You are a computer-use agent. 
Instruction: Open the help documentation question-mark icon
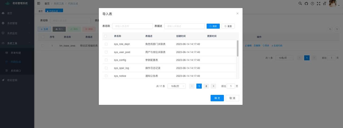pos(312,3)
